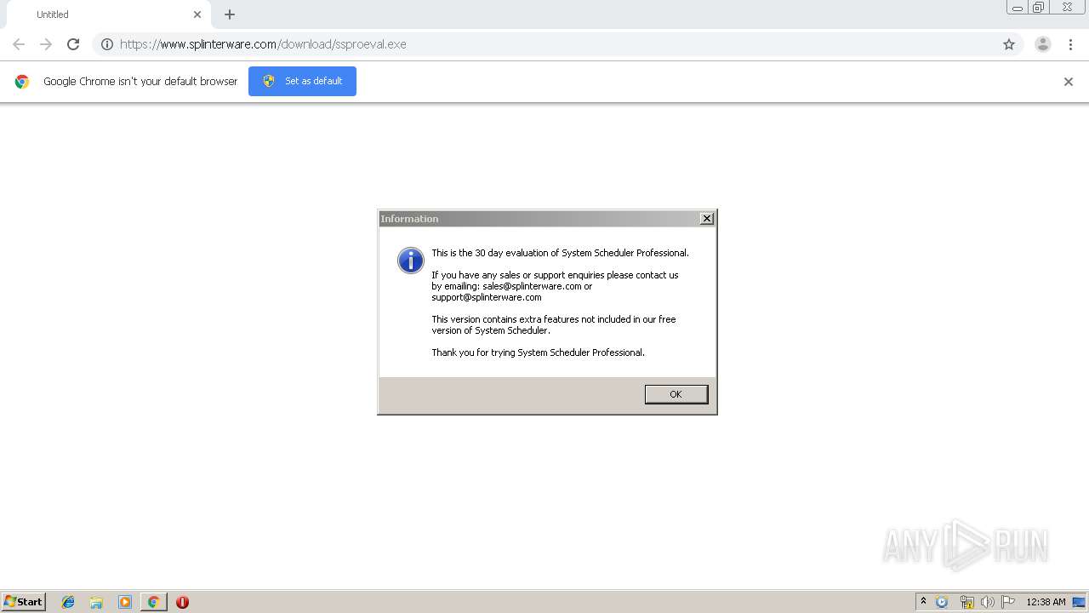Open the red taskbar application icon
The width and height of the screenshot is (1089, 613).
tap(182, 602)
